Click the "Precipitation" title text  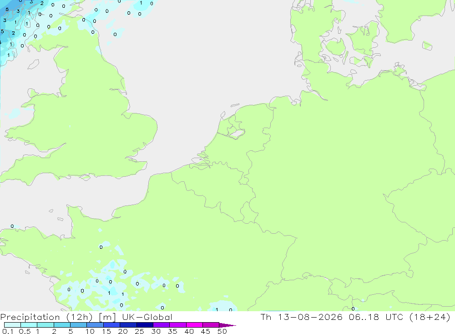pos(30,317)
